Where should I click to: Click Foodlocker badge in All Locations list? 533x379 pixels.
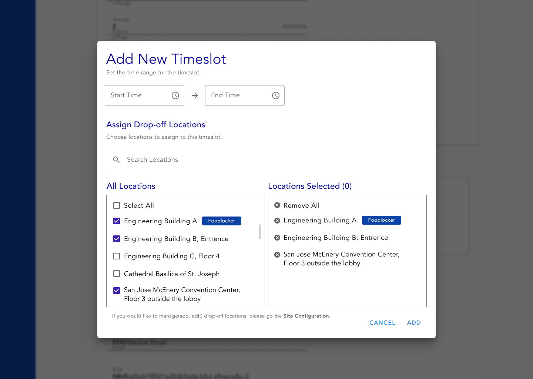click(x=222, y=221)
